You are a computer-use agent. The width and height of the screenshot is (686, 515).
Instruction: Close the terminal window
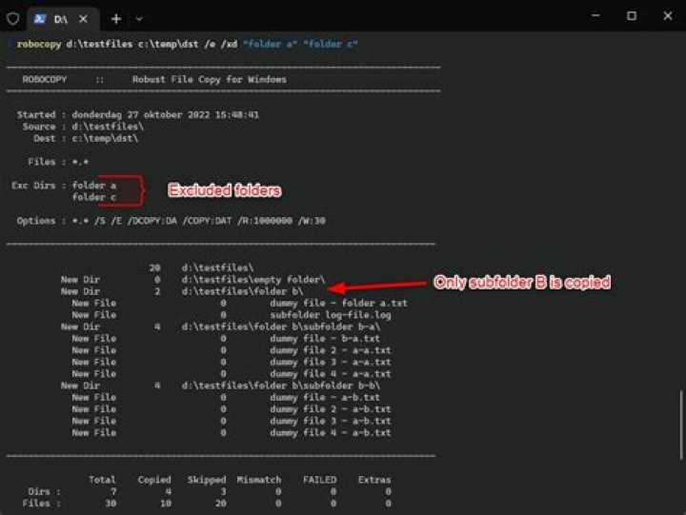coord(668,16)
